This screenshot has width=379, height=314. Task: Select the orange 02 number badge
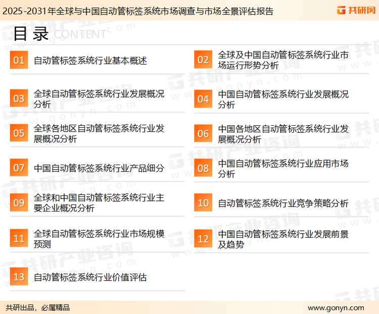[203, 60]
